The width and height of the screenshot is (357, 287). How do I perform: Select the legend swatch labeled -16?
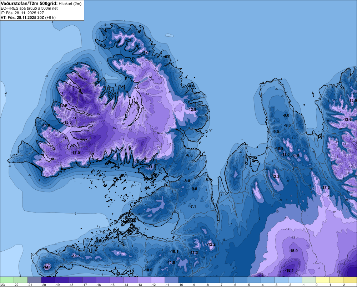pos(103,280)
